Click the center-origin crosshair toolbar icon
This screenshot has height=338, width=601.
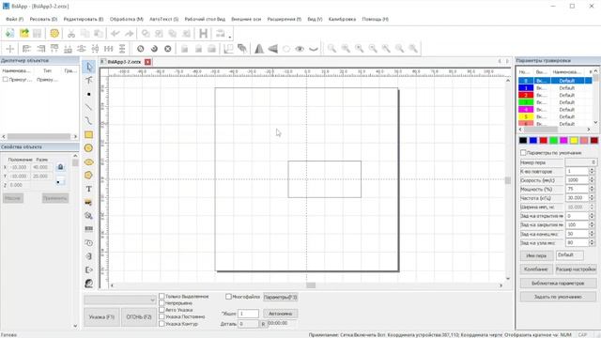click(10, 49)
